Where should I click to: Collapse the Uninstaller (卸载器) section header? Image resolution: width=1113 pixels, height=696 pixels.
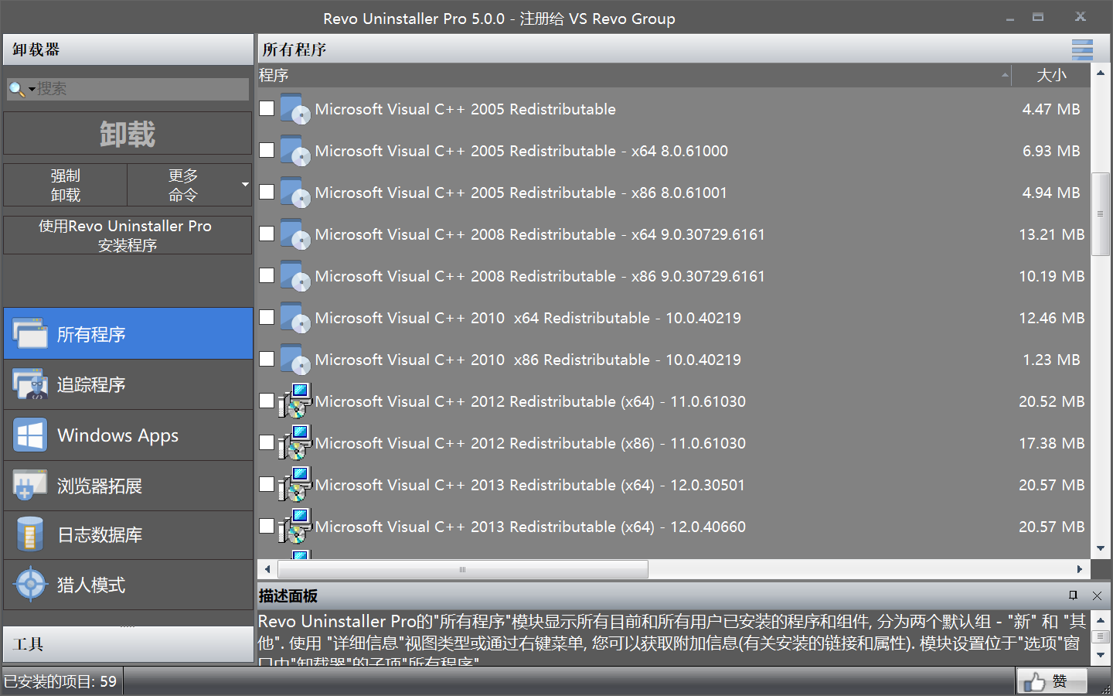(x=128, y=49)
